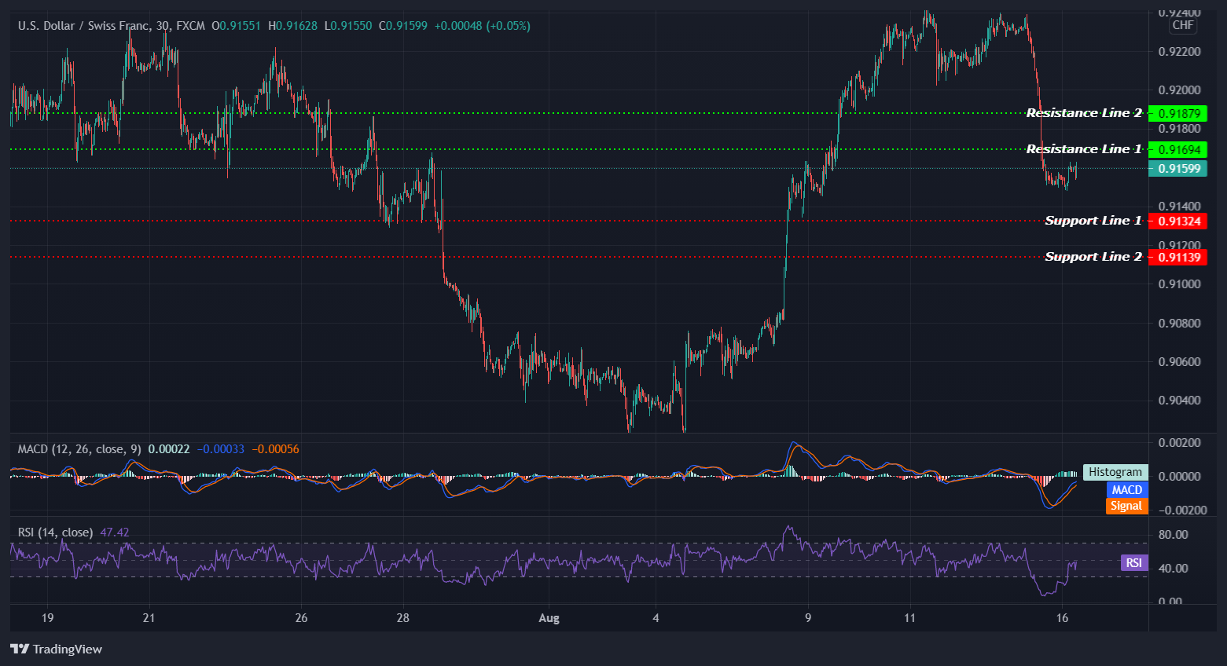Click the Aug label on the time axis
Screen dimensions: 1227x666
pyautogui.click(x=549, y=618)
